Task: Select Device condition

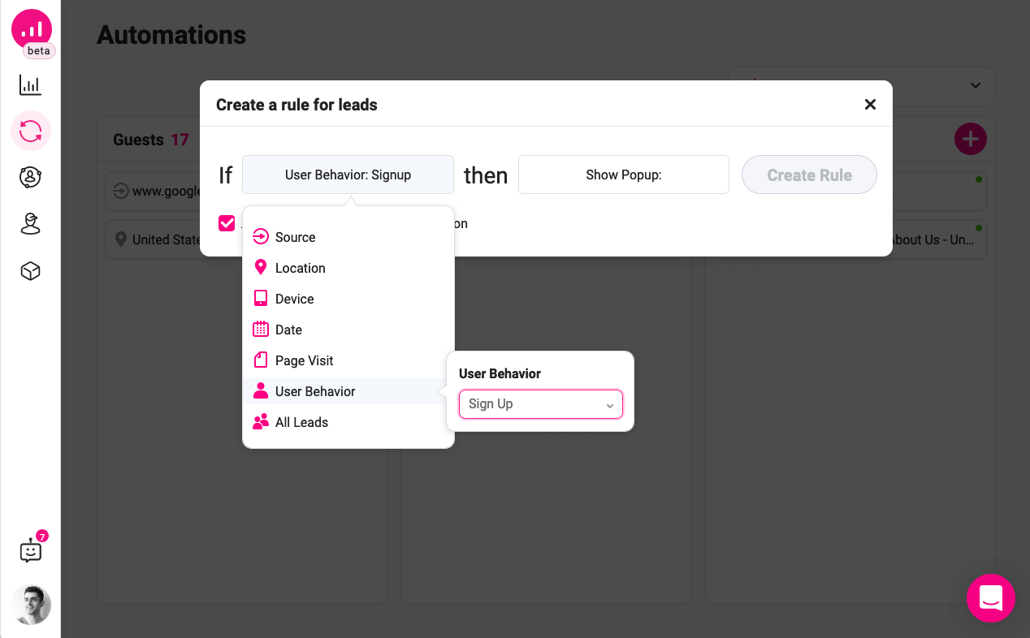Action: pos(348,299)
